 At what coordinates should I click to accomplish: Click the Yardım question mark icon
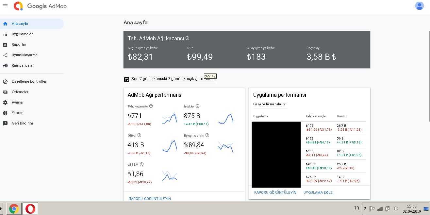point(5,113)
